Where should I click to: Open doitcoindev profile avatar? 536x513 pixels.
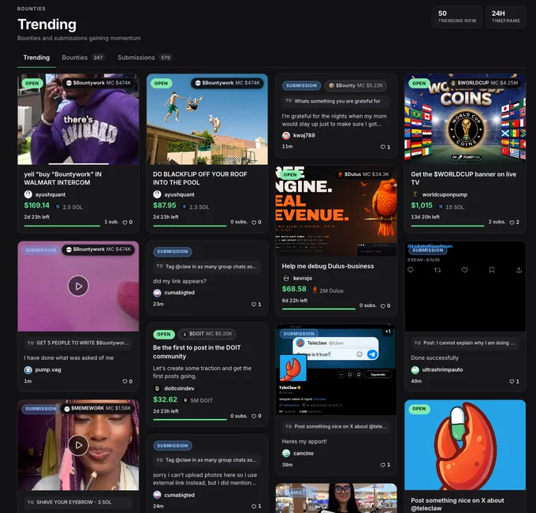157,388
